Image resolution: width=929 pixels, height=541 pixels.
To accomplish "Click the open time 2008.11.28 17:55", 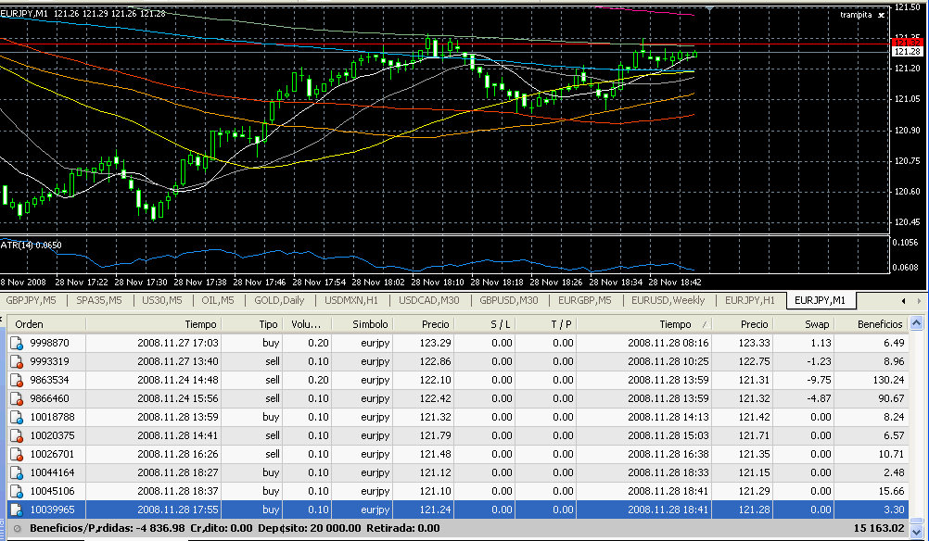I will [178, 510].
